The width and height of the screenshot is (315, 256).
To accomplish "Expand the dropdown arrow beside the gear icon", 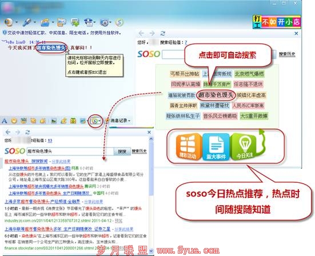I will (110, 22).
